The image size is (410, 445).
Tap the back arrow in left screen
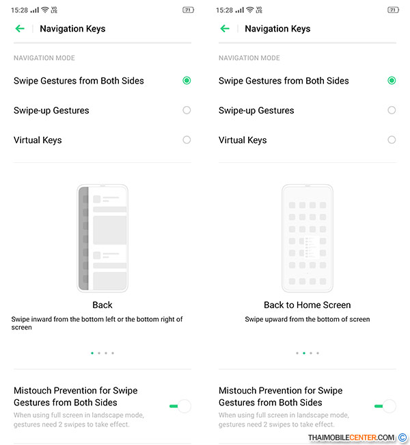tap(20, 28)
